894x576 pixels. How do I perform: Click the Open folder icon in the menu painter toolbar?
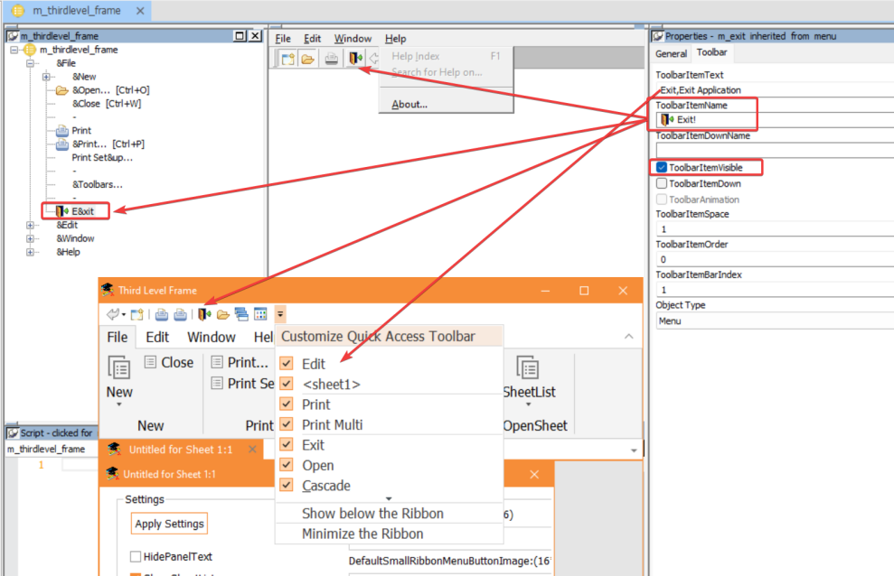click(x=308, y=59)
